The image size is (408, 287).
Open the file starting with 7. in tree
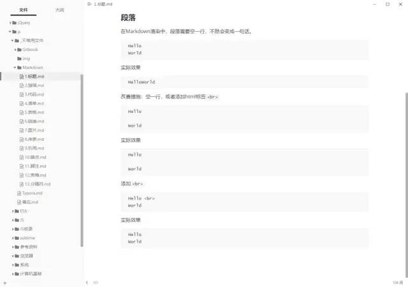pyautogui.click(x=34, y=130)
